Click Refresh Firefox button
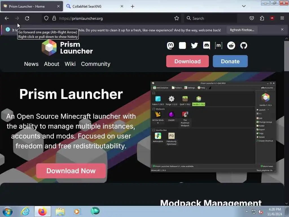The width and height of the screenshot is (289, 217). pos(242,30)
